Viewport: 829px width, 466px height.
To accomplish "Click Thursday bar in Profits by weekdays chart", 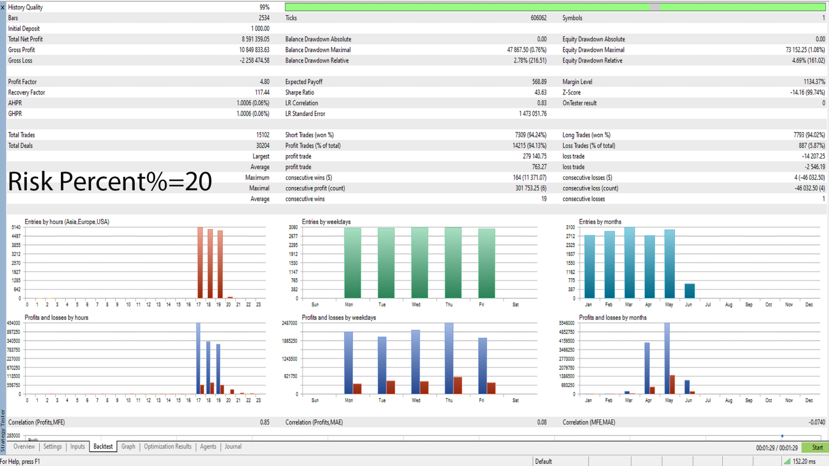I will (449, 358).
